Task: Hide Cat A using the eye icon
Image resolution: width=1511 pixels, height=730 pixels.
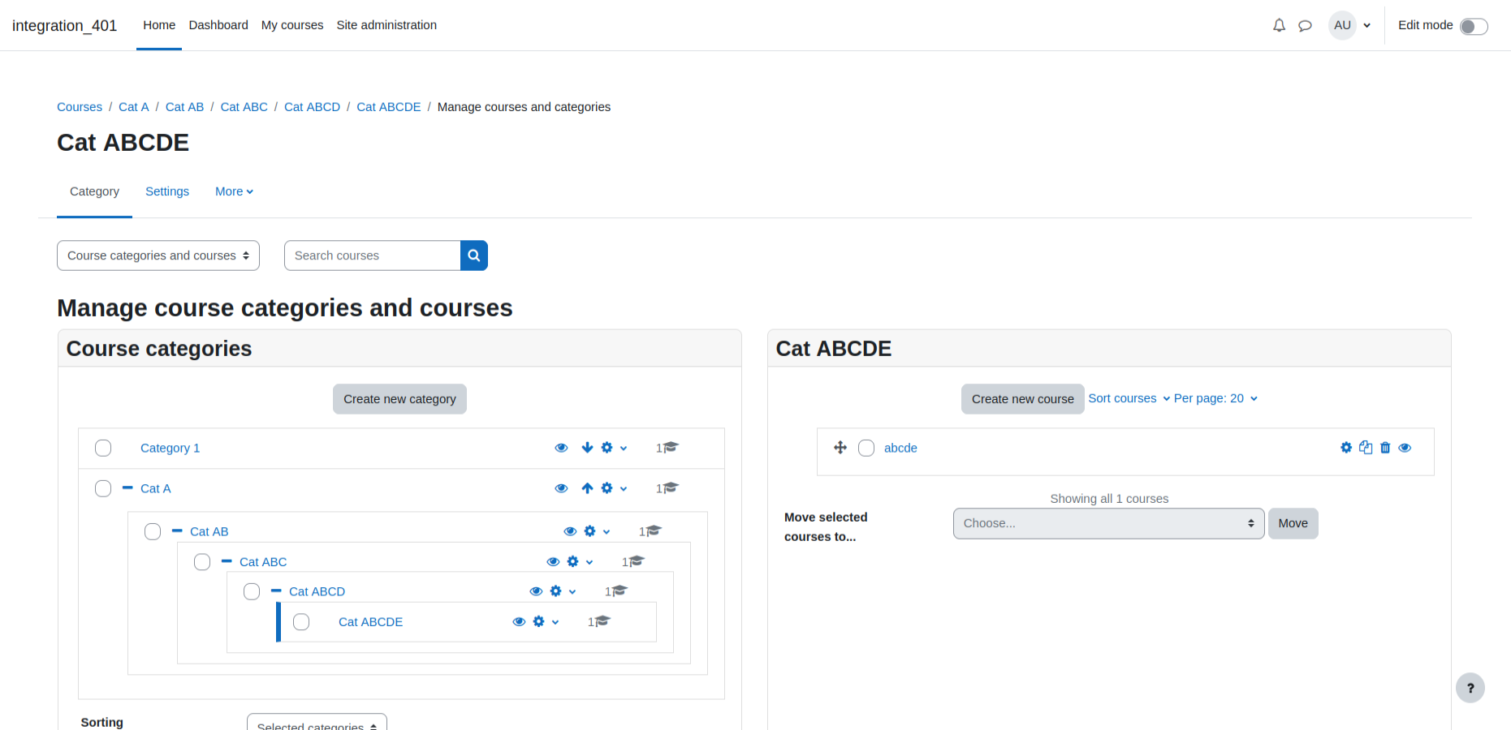Action: [x=561, y=488]
